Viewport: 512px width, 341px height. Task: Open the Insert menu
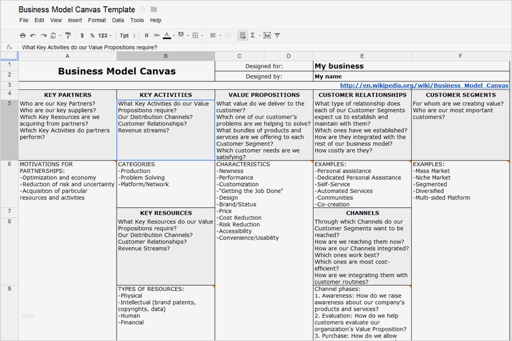(75, 20)
